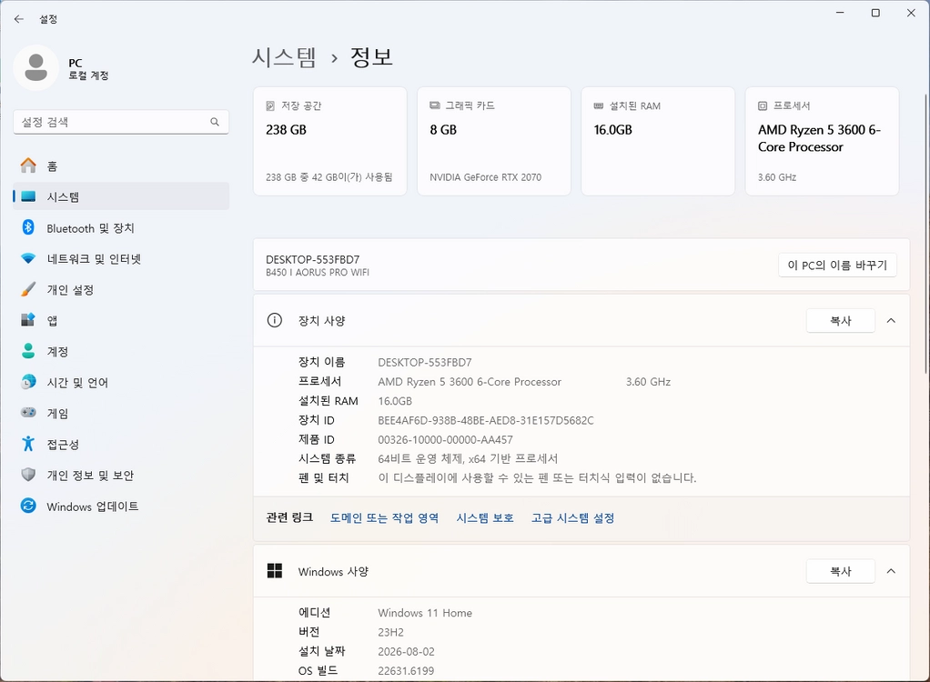The image size is (930, 682).
Task: Open Bluetooth 및 장치 settings
Action: click(x=121, y=227)
